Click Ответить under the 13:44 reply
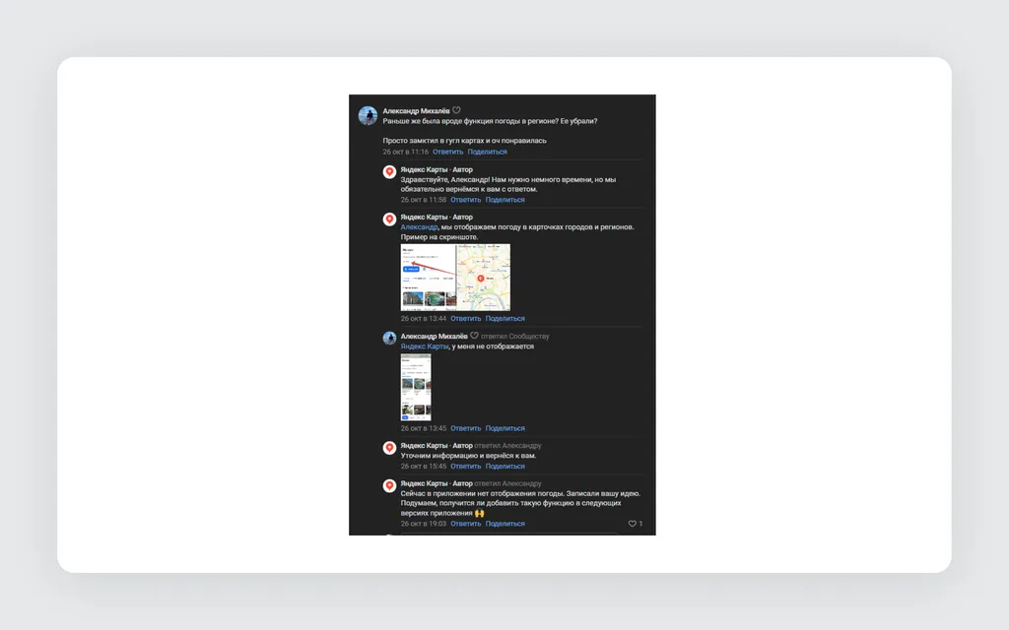This screenshot has width=1009, height=630. point(466,318)
